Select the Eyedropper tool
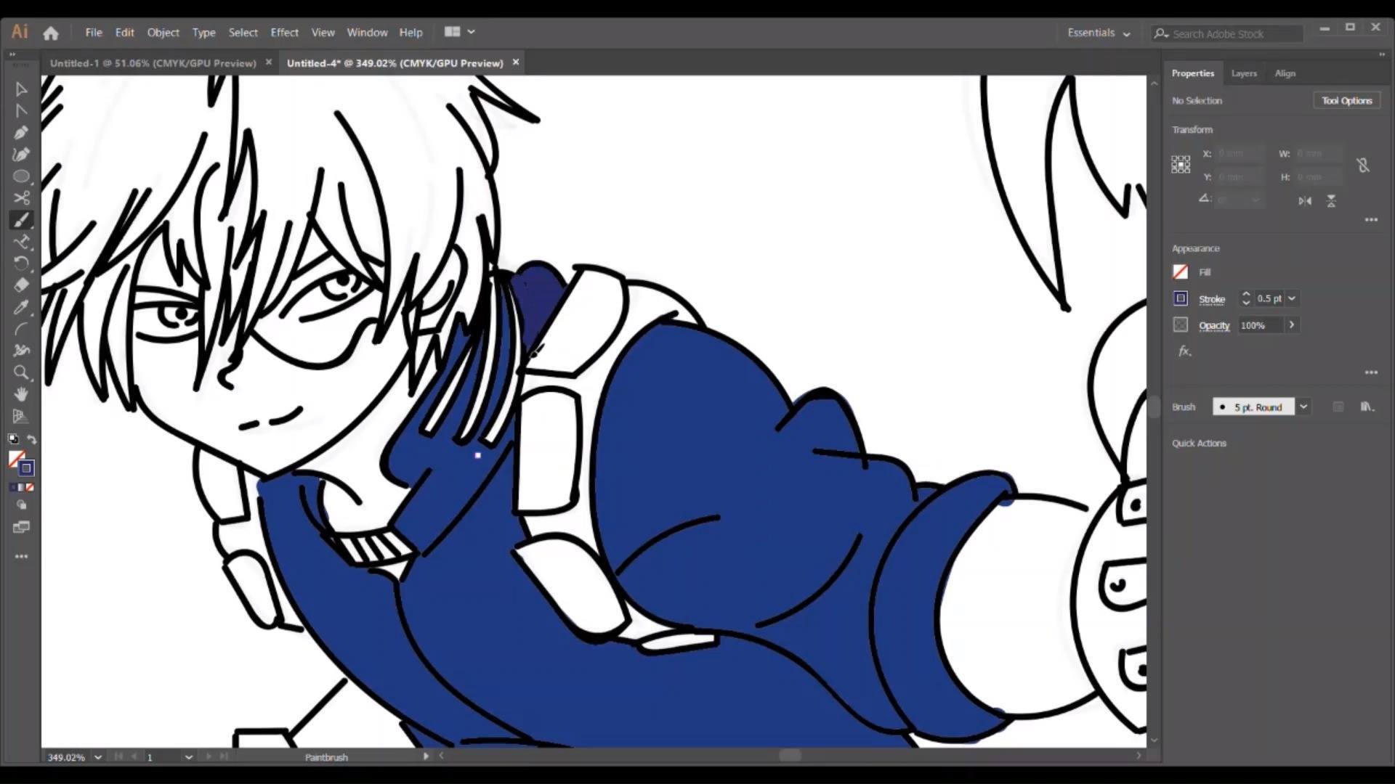The image size is (1395, 784). click(x=21, y=307)
